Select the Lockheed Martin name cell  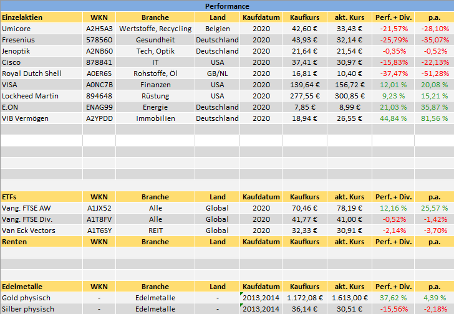pyautogui.click(x=42, y=96)
